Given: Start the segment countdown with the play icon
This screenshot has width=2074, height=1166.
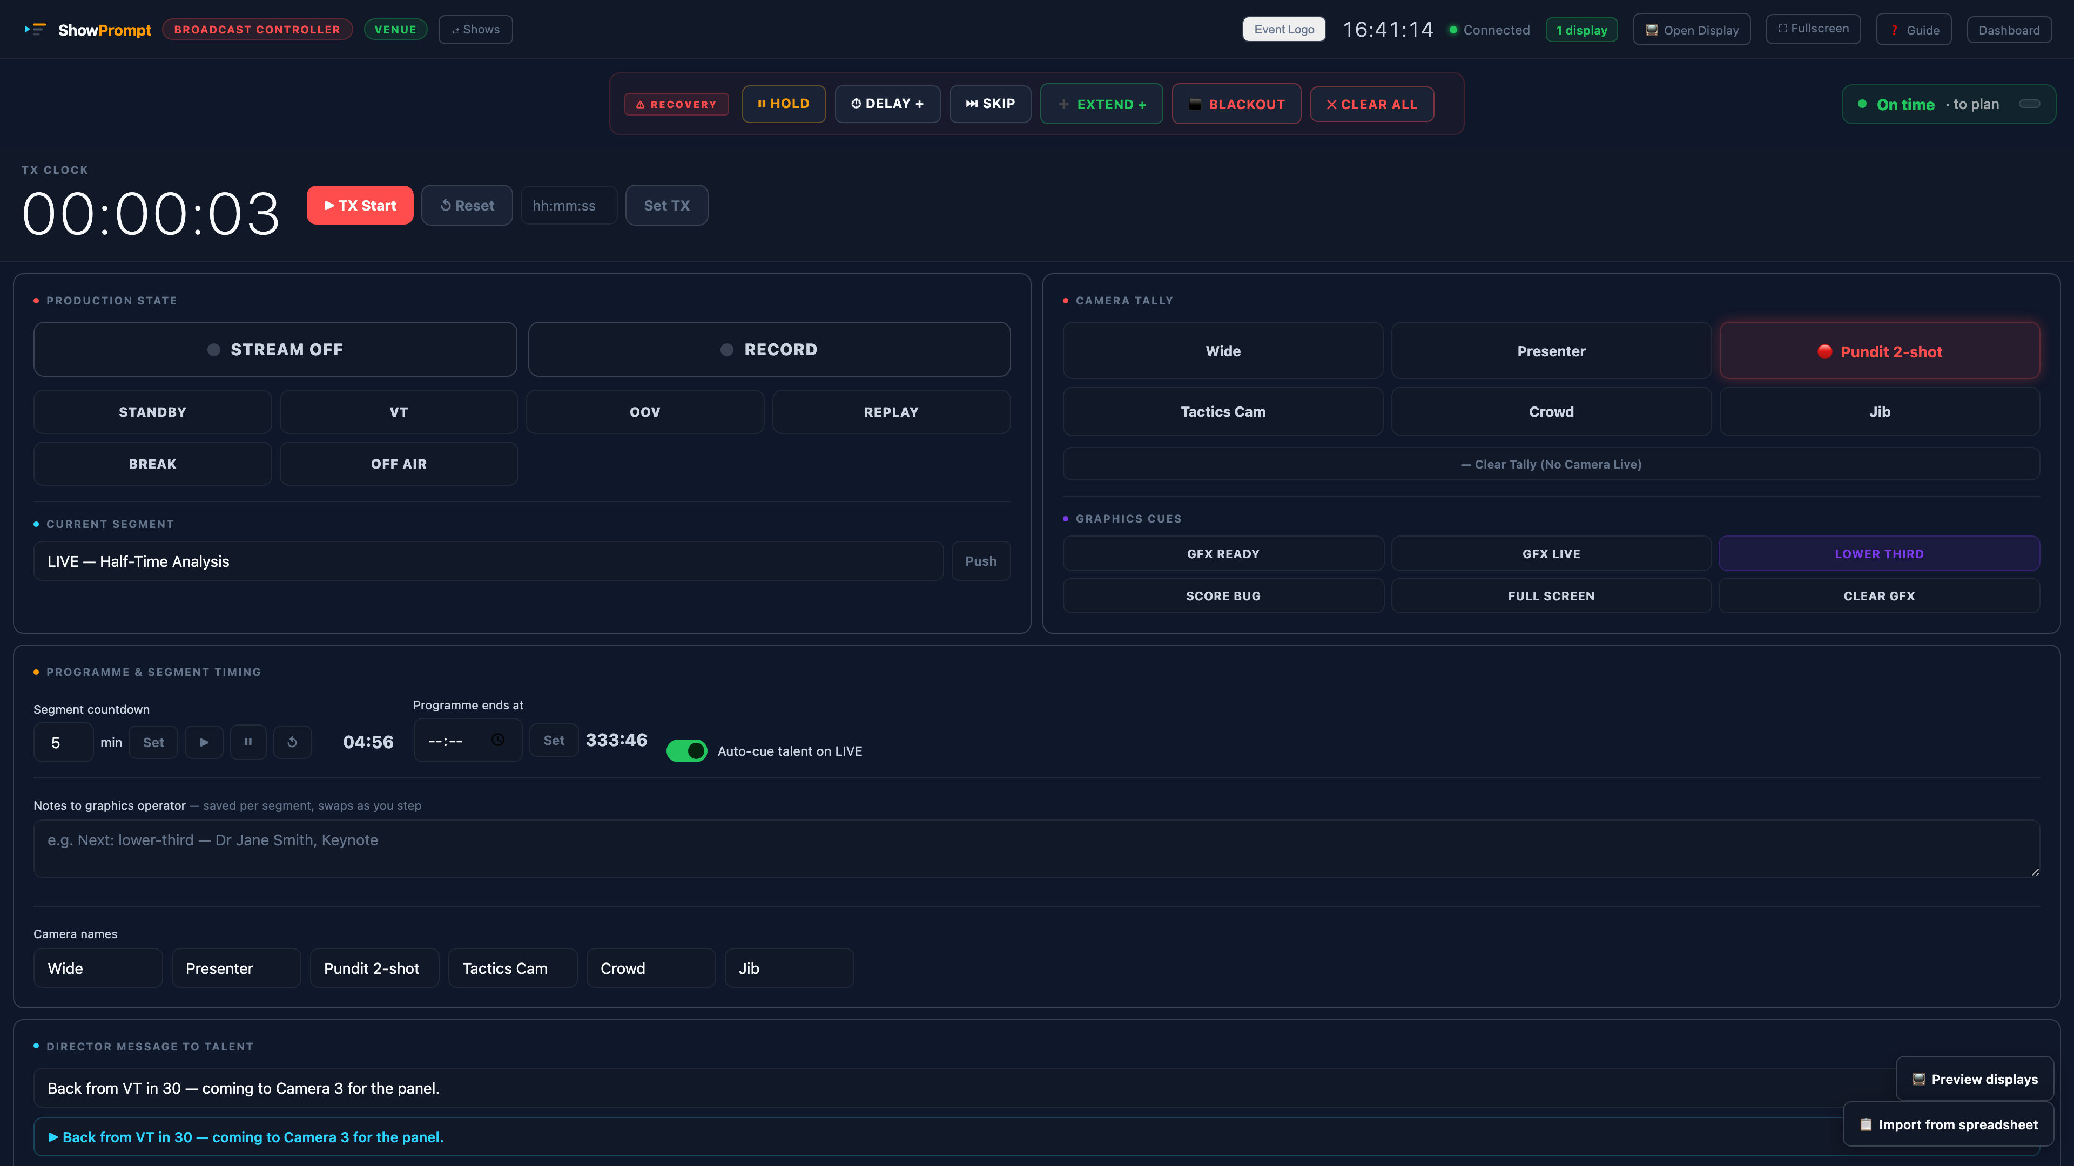Looking at the screenshot, I should (x=205, y=742).
